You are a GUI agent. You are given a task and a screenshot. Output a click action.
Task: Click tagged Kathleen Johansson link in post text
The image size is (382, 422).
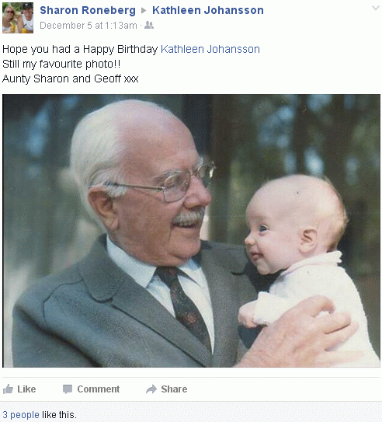pyautogui.click(x=210, y=49)
